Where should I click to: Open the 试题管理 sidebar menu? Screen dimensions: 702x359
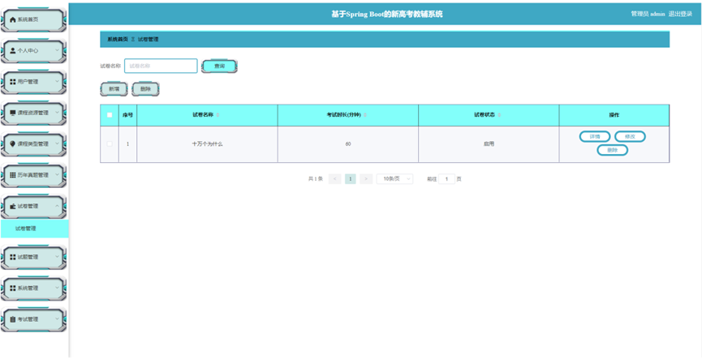tap(33, 257)
